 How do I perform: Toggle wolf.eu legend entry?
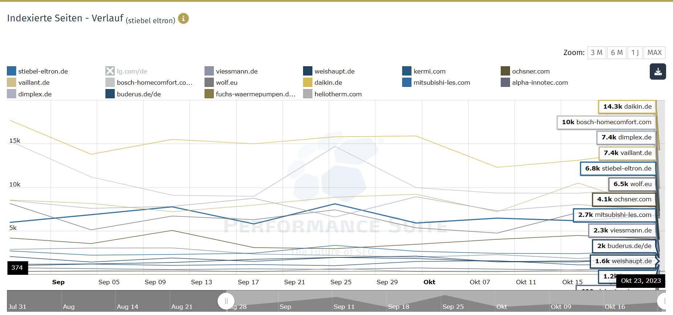click(x=221, y=82)
